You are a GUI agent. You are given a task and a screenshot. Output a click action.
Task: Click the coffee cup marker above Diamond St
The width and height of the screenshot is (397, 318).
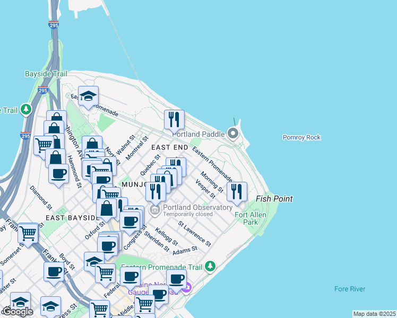58,173
